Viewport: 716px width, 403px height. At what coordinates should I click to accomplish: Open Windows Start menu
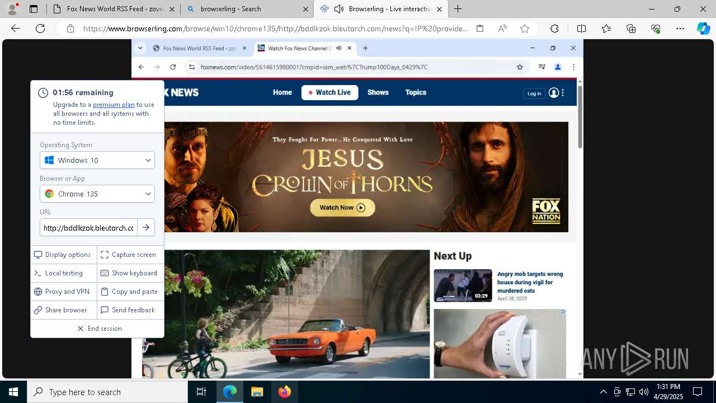tap(13, 392)
